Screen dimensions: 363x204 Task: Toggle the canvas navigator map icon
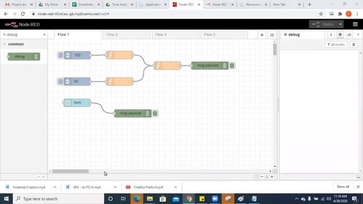click(x=256, y=177)
